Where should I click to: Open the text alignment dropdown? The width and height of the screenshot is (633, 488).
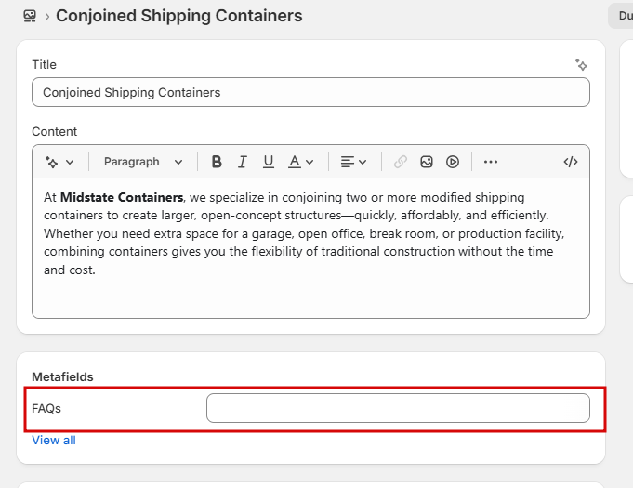click(353, 162)
